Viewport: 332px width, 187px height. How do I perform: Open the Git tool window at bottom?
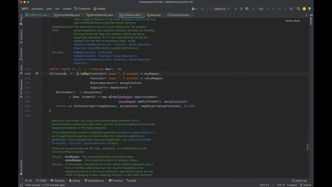click(29, 181)
